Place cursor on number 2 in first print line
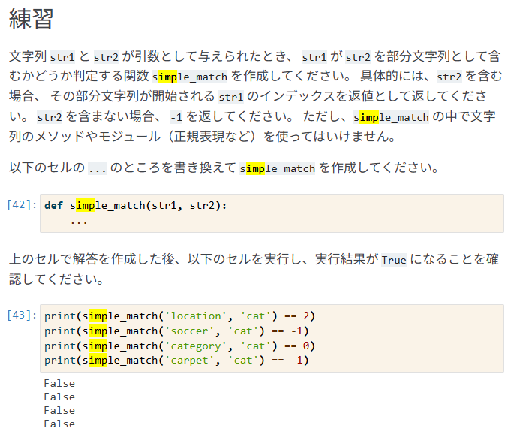The width and height of the screenshot is (520, 435). click(x=306, y=316)
